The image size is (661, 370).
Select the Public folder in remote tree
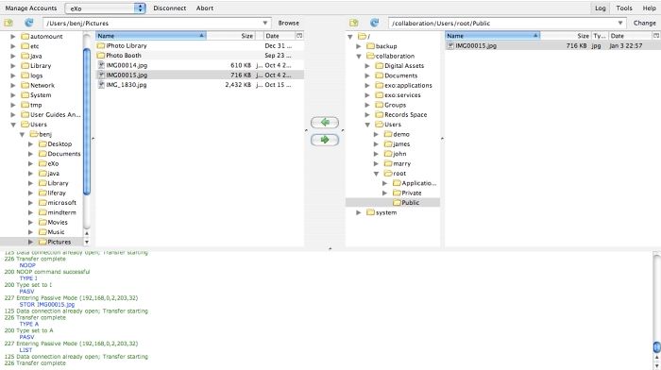[x=406, y=203]
